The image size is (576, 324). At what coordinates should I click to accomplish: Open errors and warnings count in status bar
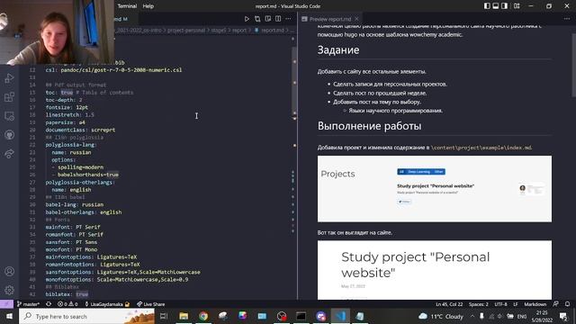(x=68, y=304)
